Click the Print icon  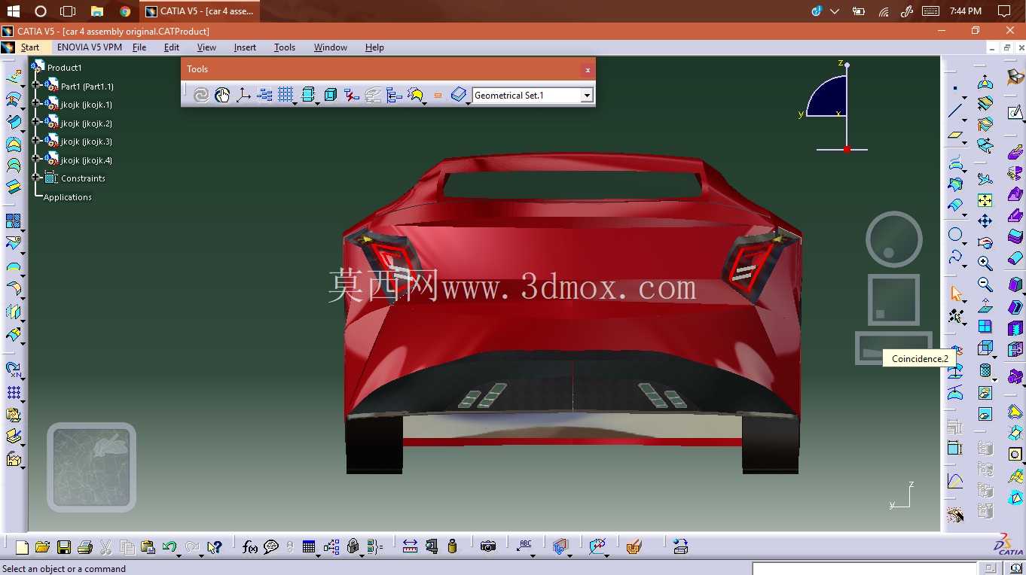coord(85,547)
